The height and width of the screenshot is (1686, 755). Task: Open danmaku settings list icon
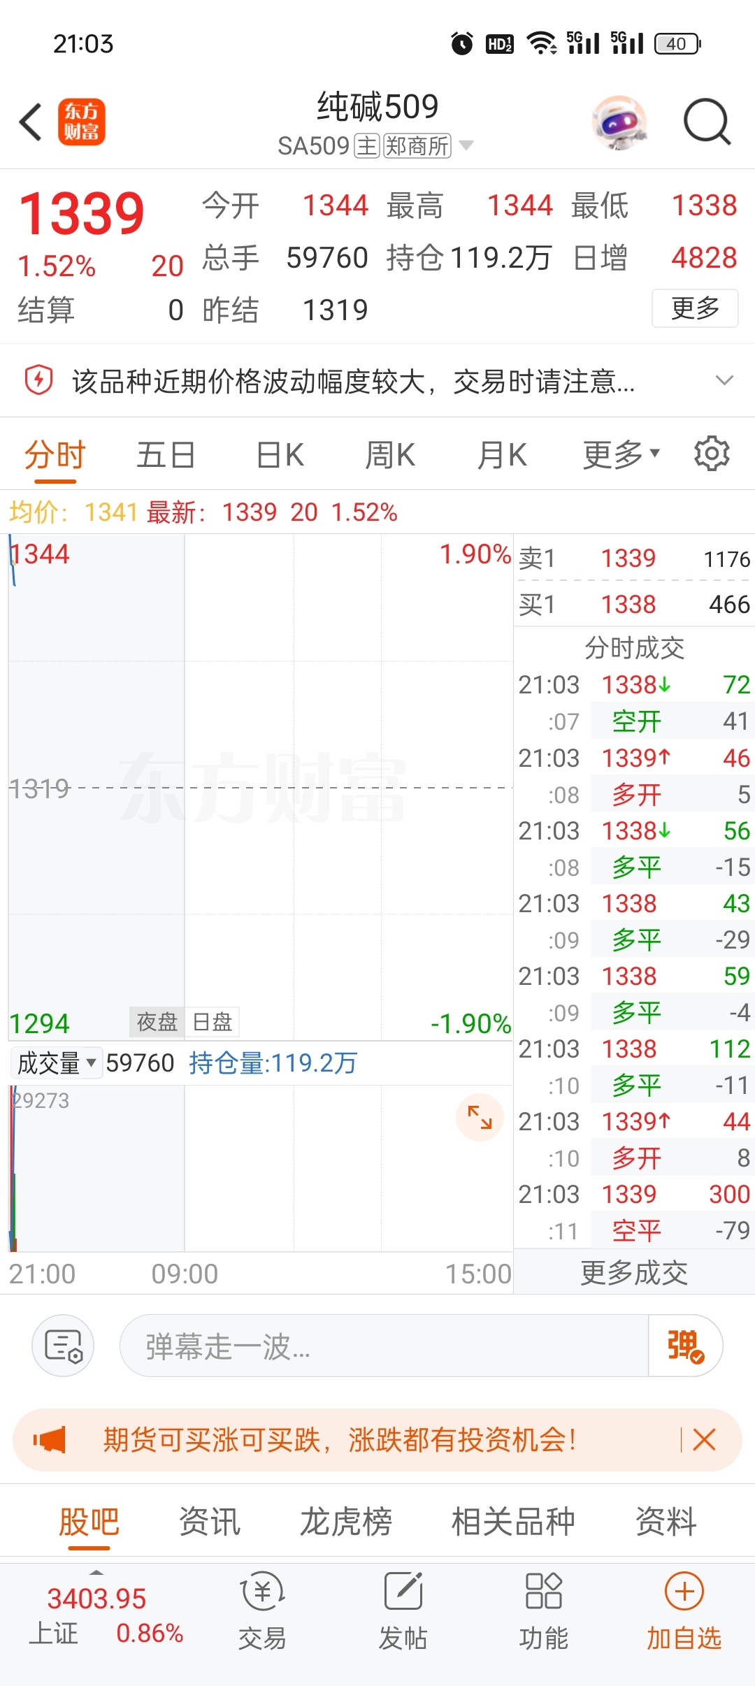(x=63, y=1346)
